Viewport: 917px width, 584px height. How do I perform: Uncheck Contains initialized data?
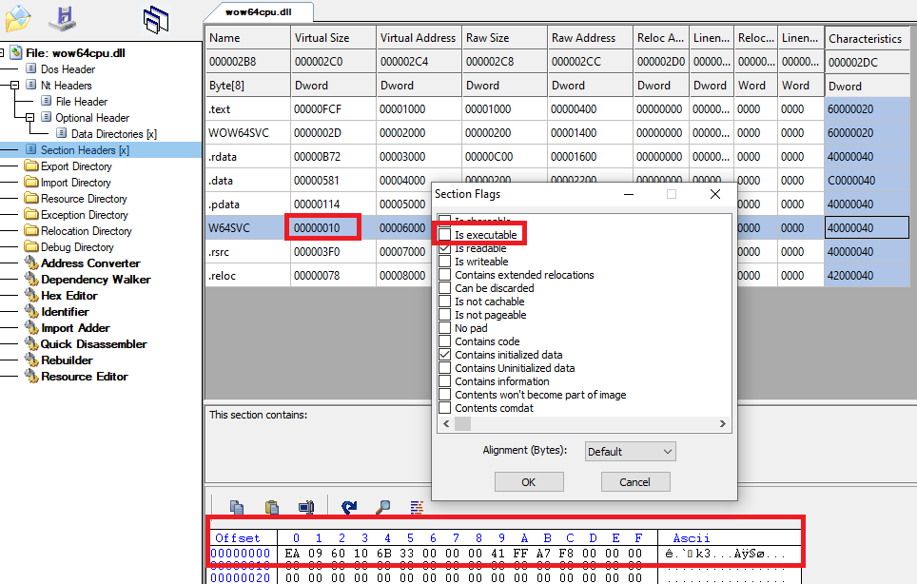click(x=445, y=355)
